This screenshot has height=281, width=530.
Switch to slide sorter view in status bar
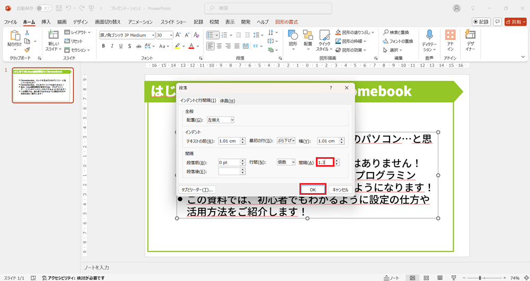[x=427, y=278]
